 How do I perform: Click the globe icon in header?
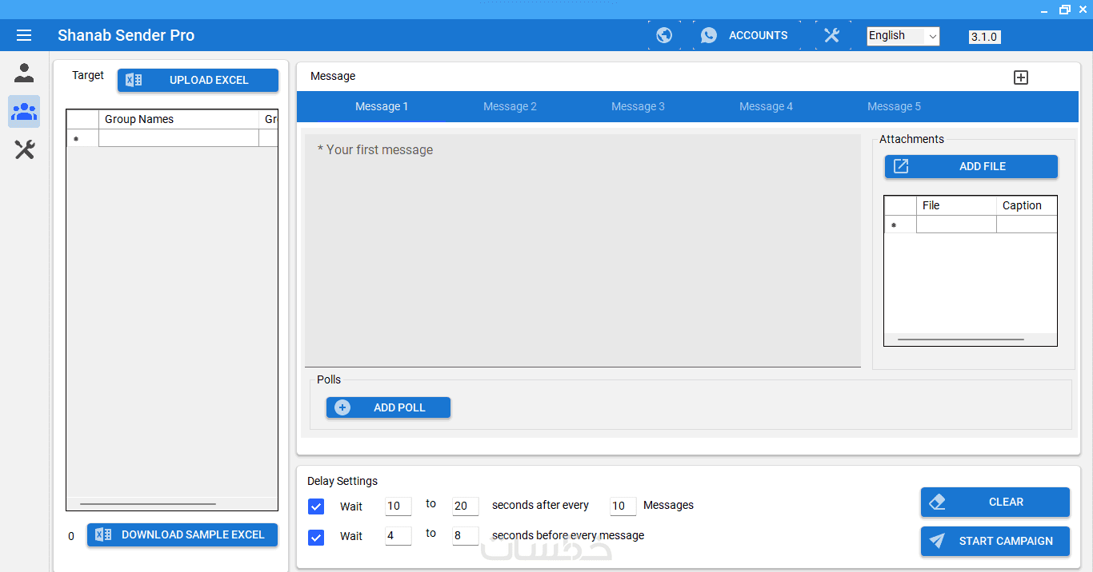[x=664, y=35]
